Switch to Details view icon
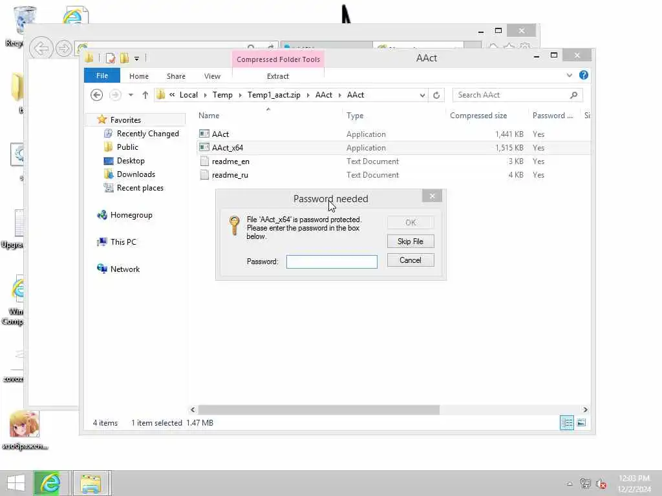 pos(566,422)
